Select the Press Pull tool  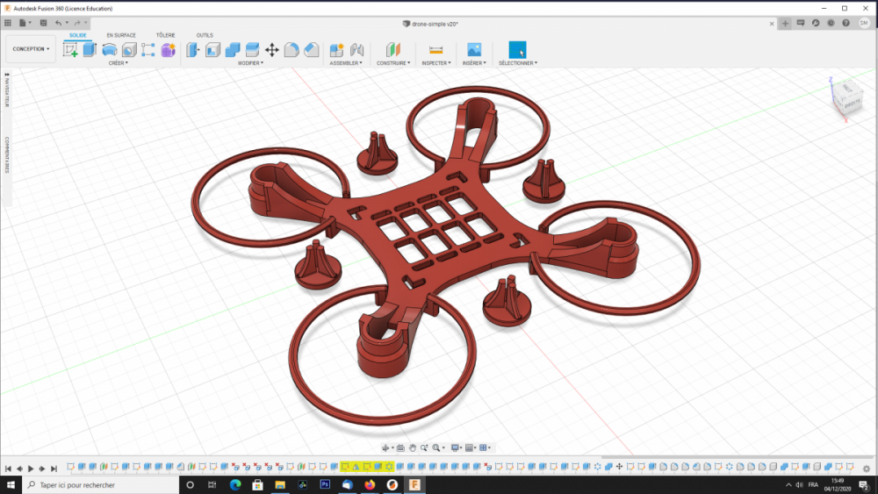(x=192, y=50)
